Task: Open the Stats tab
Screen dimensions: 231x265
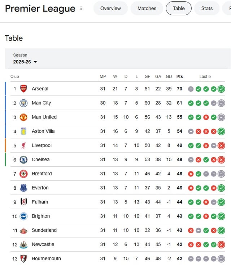Action: click(x=207, y=8)
